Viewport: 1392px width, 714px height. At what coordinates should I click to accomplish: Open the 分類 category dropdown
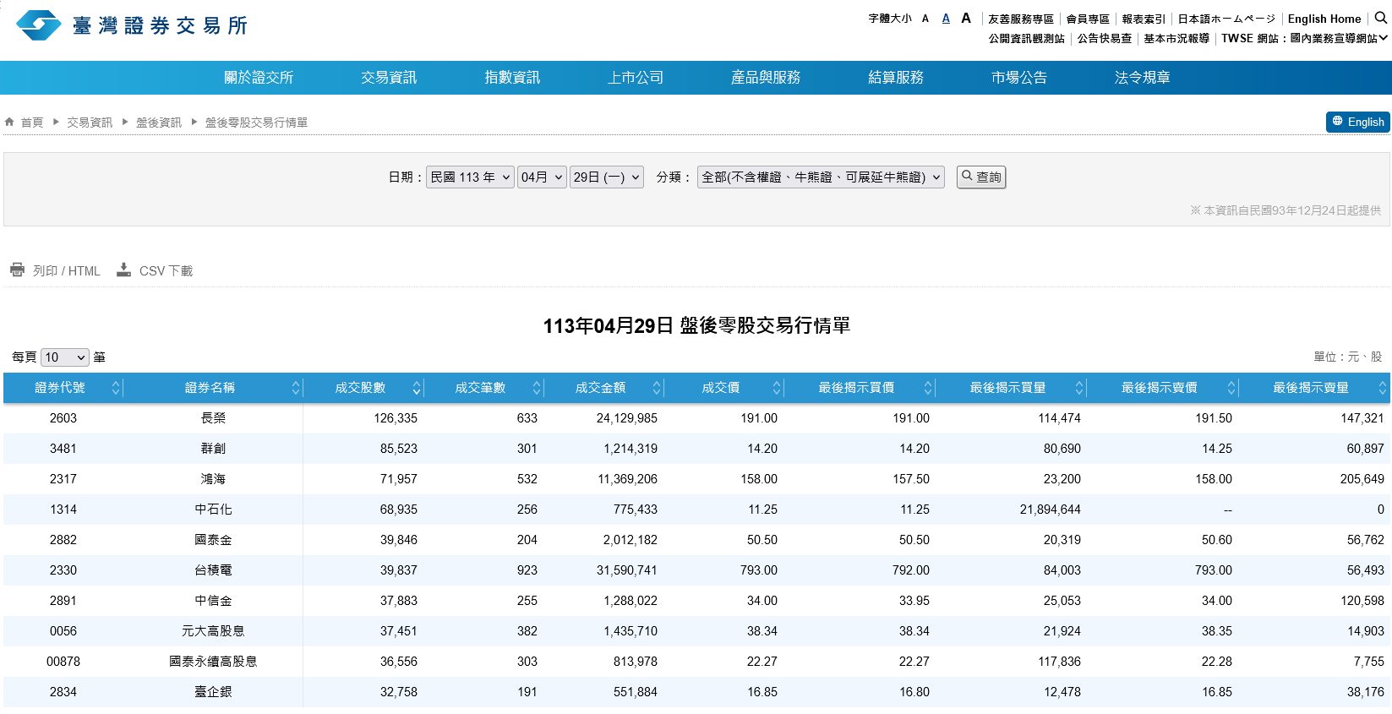click(x=821, y=177)
